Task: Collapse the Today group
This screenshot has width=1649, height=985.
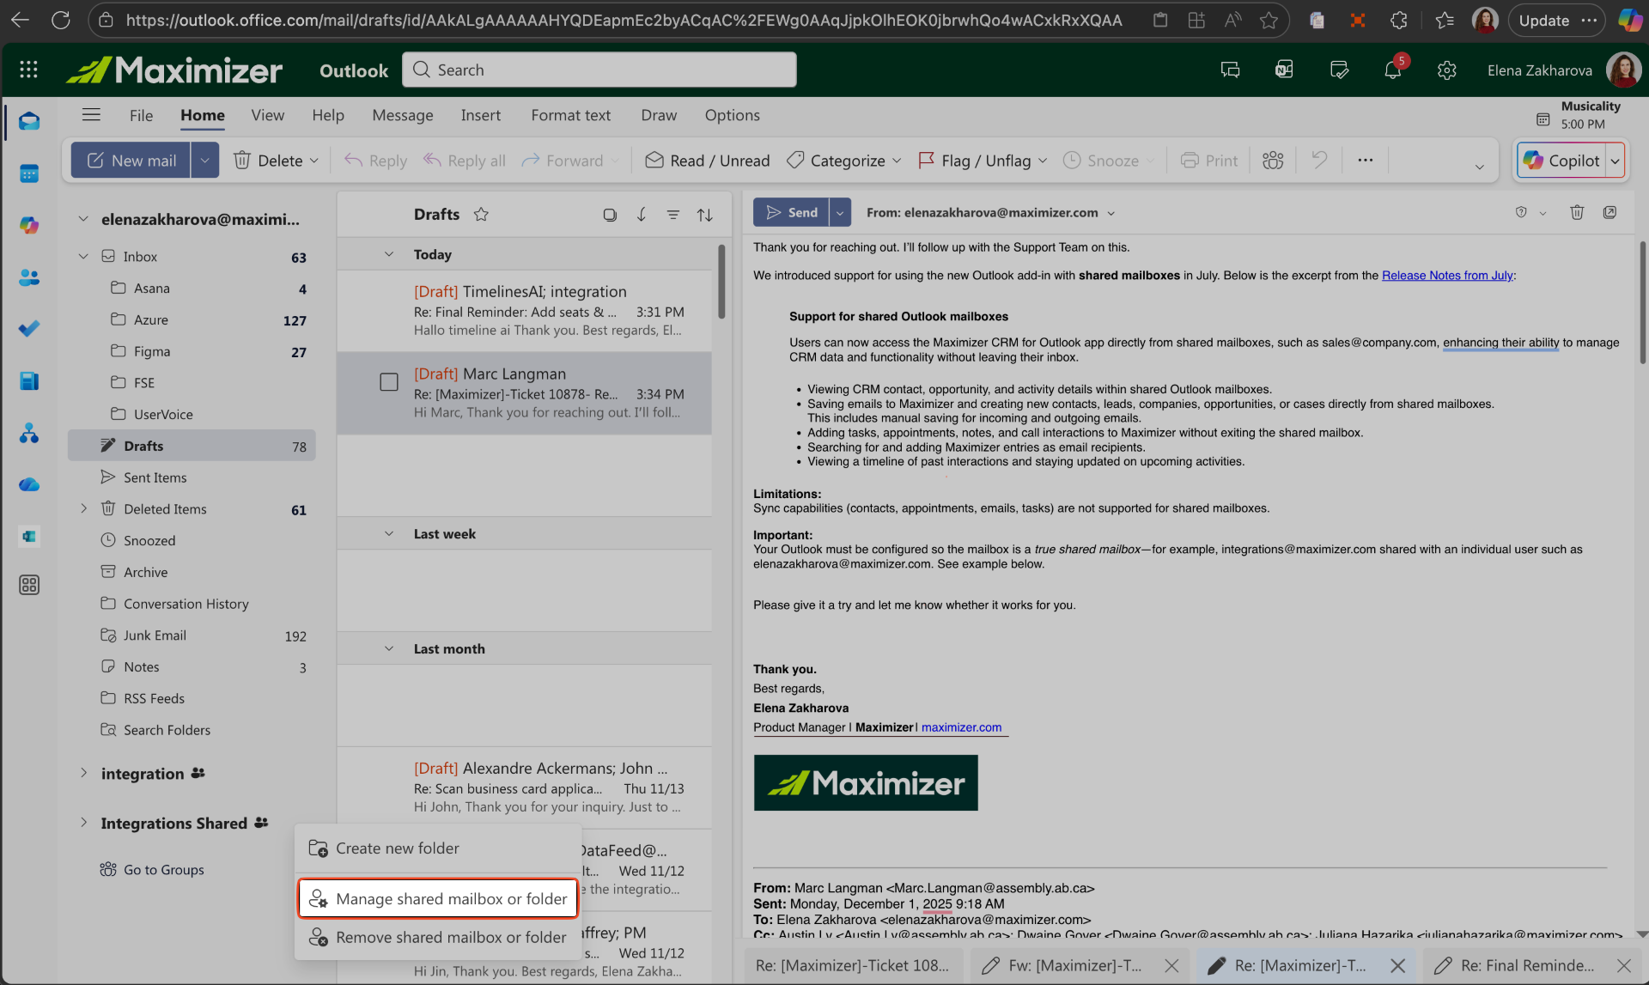Action: click(x=389, y=254)
